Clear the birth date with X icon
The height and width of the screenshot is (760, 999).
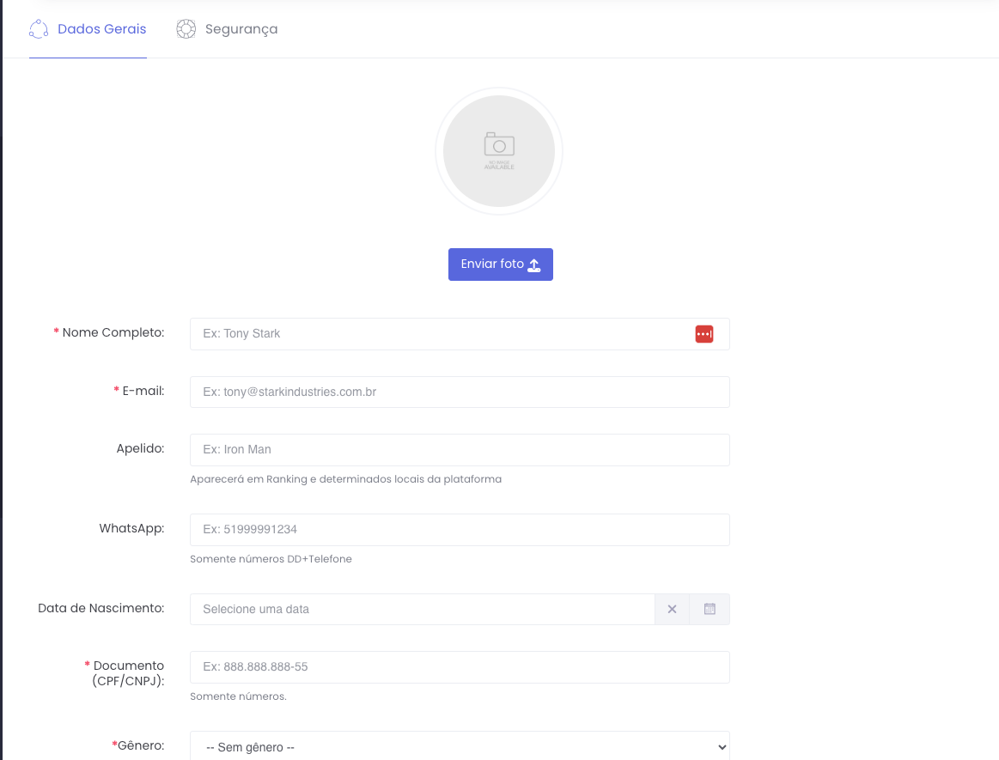point(672,609)
